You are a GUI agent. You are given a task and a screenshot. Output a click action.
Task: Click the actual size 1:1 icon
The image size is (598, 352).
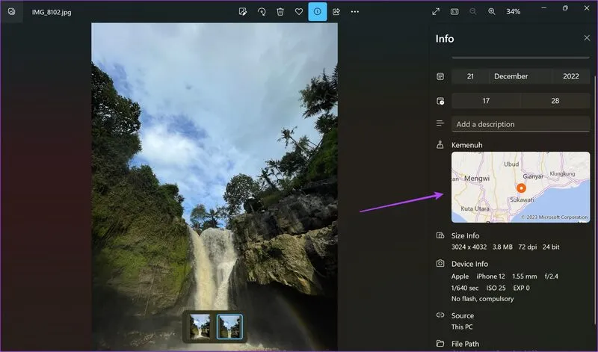point(454,12)
